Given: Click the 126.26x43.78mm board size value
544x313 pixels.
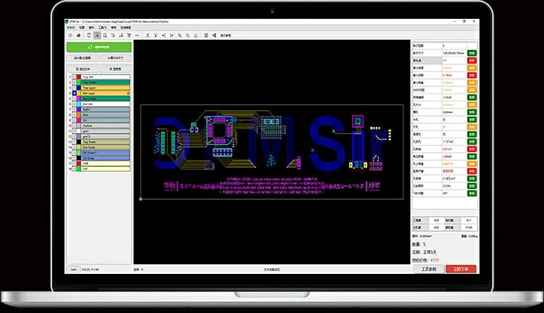Looking at the screenshot, I should click(x=453, y=53).
